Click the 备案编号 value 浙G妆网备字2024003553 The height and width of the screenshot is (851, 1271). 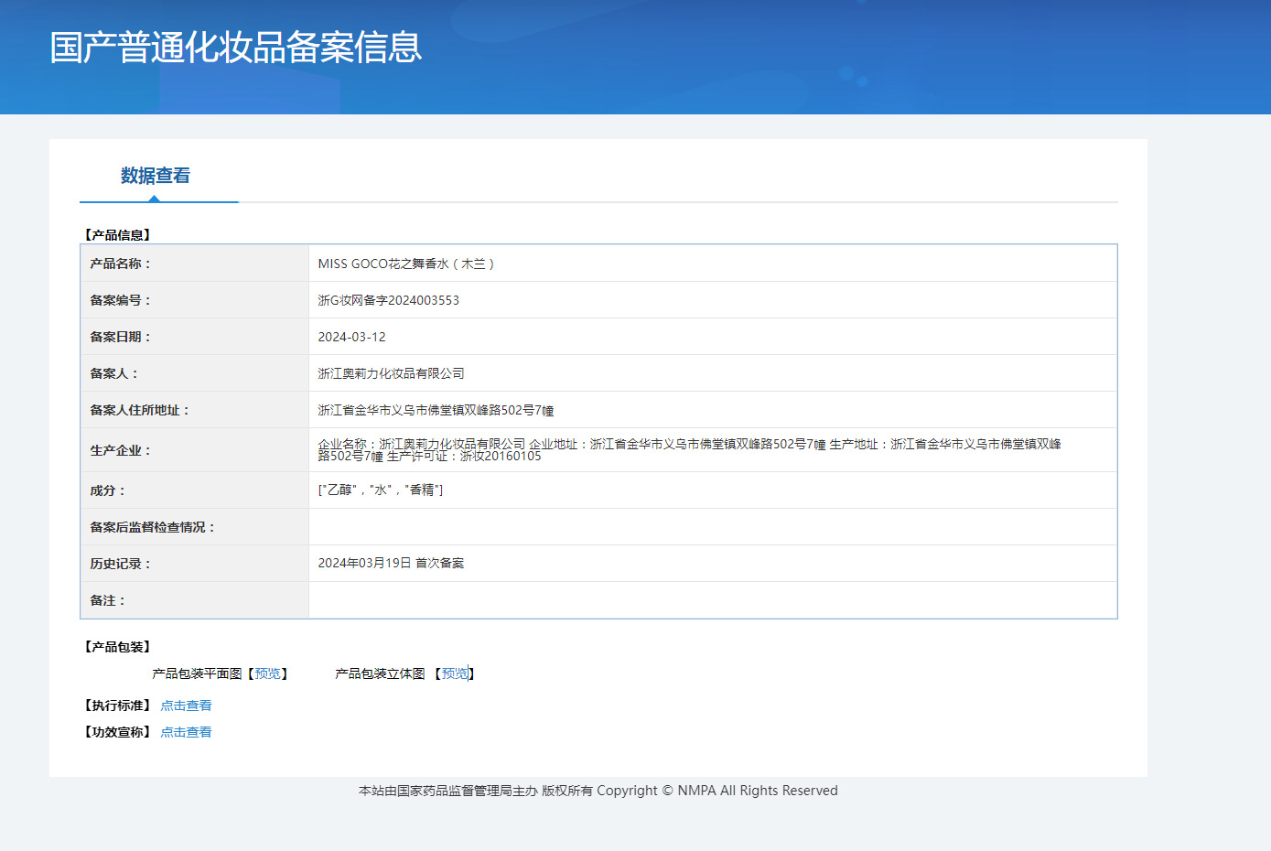click(x=388, y=299)
